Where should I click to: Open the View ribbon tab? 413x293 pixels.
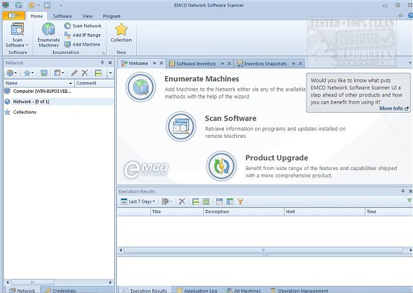[x=87, y=16]
